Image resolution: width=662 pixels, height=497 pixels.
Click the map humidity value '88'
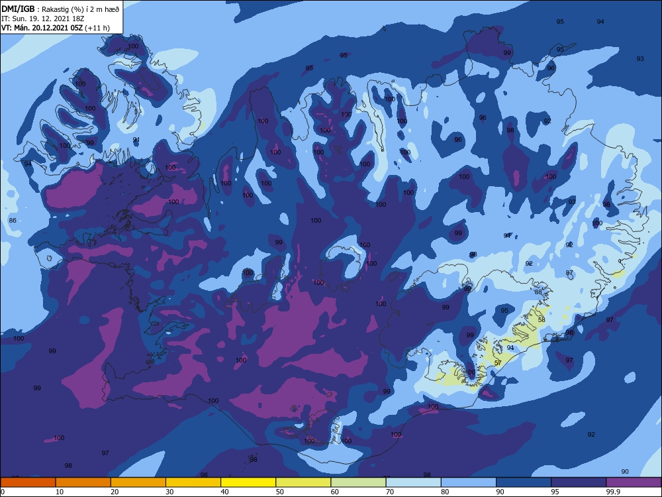(x=538, y=292)
